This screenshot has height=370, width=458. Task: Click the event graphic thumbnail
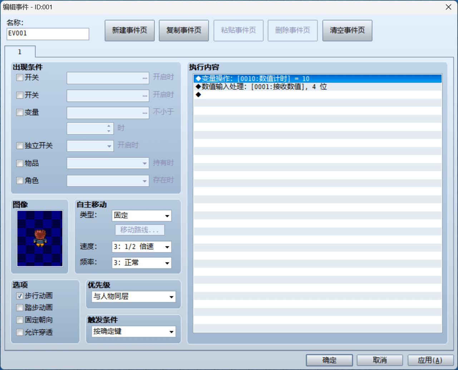(x=39, y=238)
